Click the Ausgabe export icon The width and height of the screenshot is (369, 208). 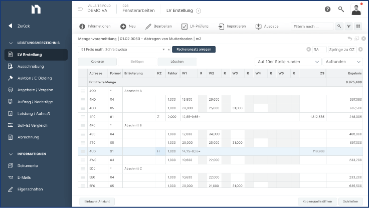click(259, 26)
